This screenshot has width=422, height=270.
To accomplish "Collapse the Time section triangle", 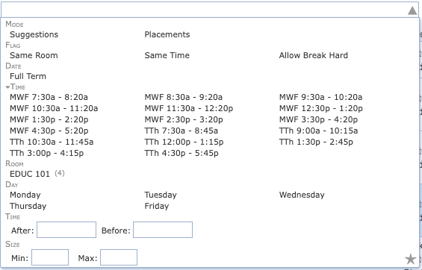I will tap(7, 87).
